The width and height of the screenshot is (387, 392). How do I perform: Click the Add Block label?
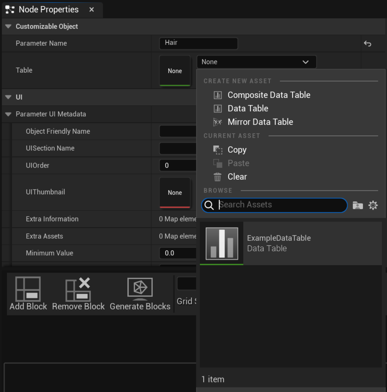(28, 306)
